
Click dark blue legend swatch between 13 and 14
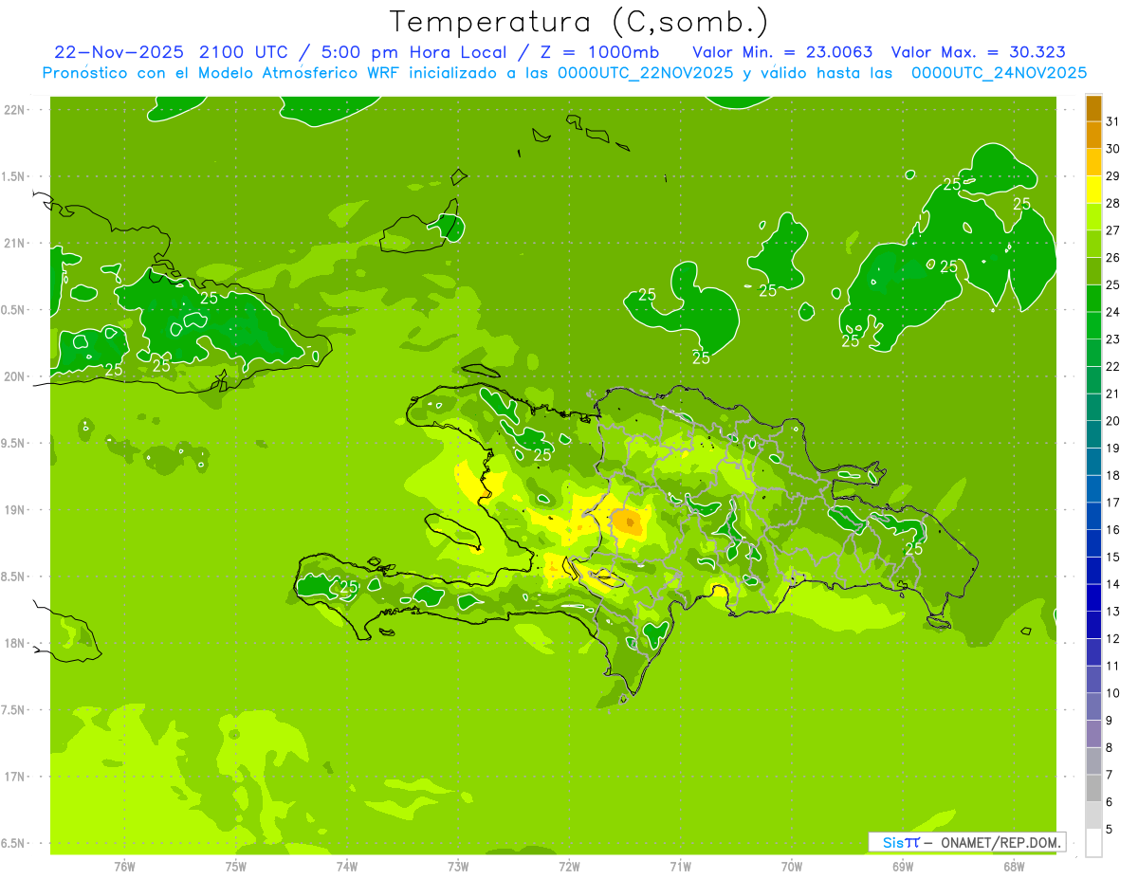point(1093,597)
